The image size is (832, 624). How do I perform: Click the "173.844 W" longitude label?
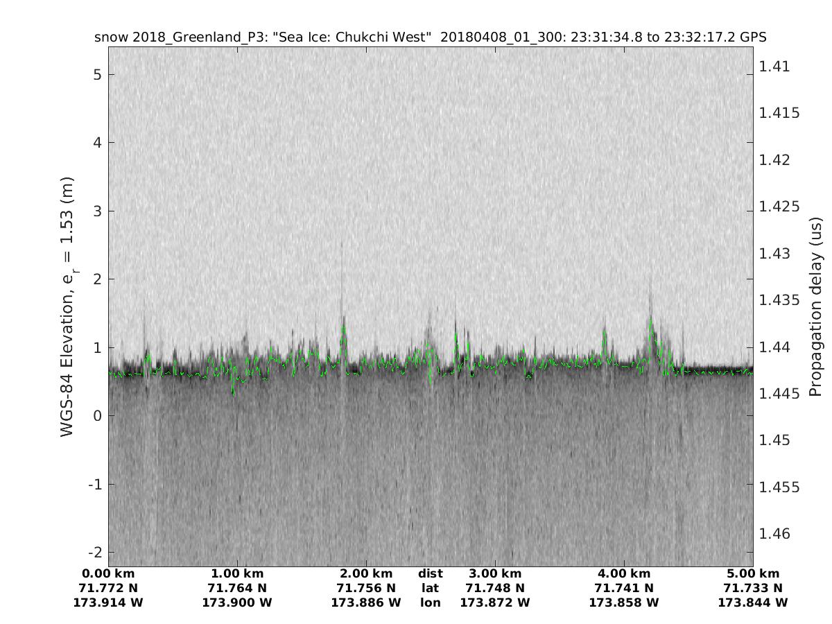pyautogui.click(x=753, y=603)
